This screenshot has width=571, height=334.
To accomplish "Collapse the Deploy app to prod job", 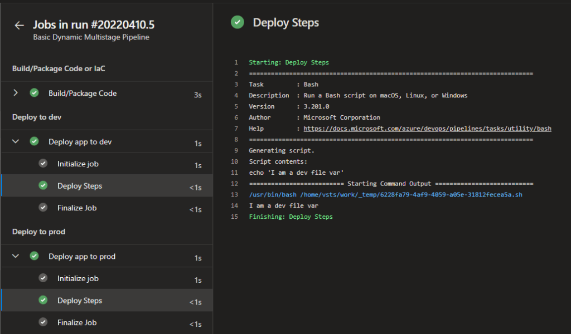I will coord(16,257).
